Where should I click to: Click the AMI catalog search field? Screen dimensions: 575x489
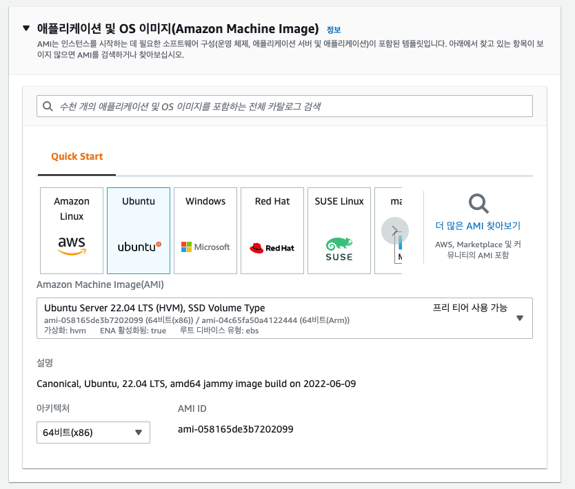[x=285, y=106]
